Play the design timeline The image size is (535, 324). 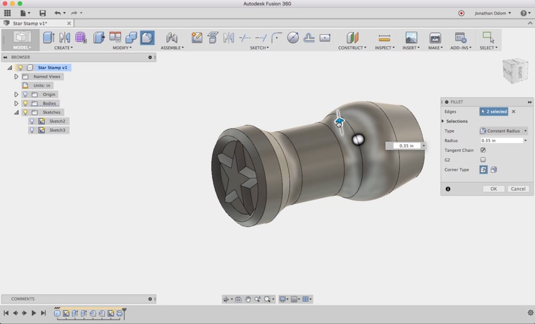[x=33, y=313]
